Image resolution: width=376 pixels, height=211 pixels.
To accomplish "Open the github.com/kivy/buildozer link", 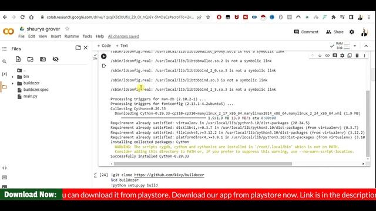I will (169, 175).
